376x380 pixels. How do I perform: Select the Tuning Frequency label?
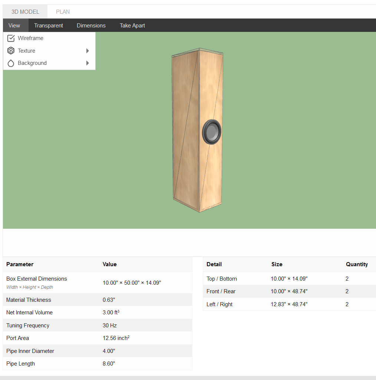(28, 325)
